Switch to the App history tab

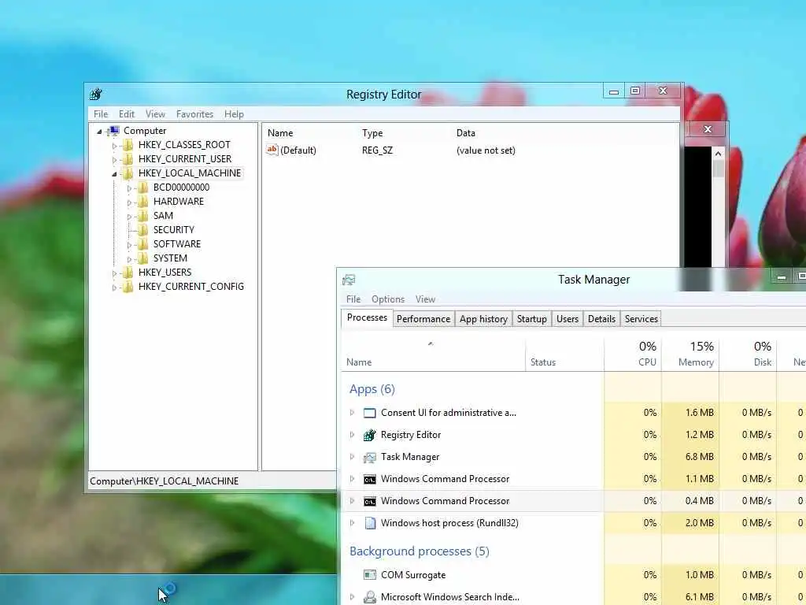point(483,319)
